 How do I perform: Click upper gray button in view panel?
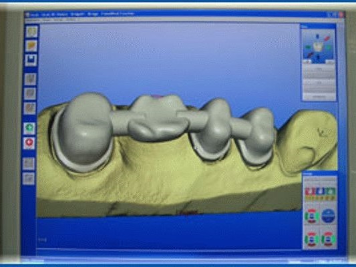(319, 69)
